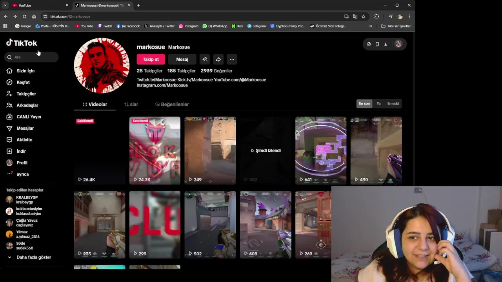Open the 185 Takipçiler count

click(181, 71)
